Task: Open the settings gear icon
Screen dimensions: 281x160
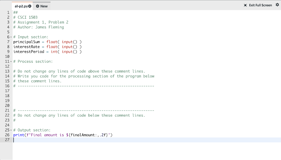Action: (277, 5)
